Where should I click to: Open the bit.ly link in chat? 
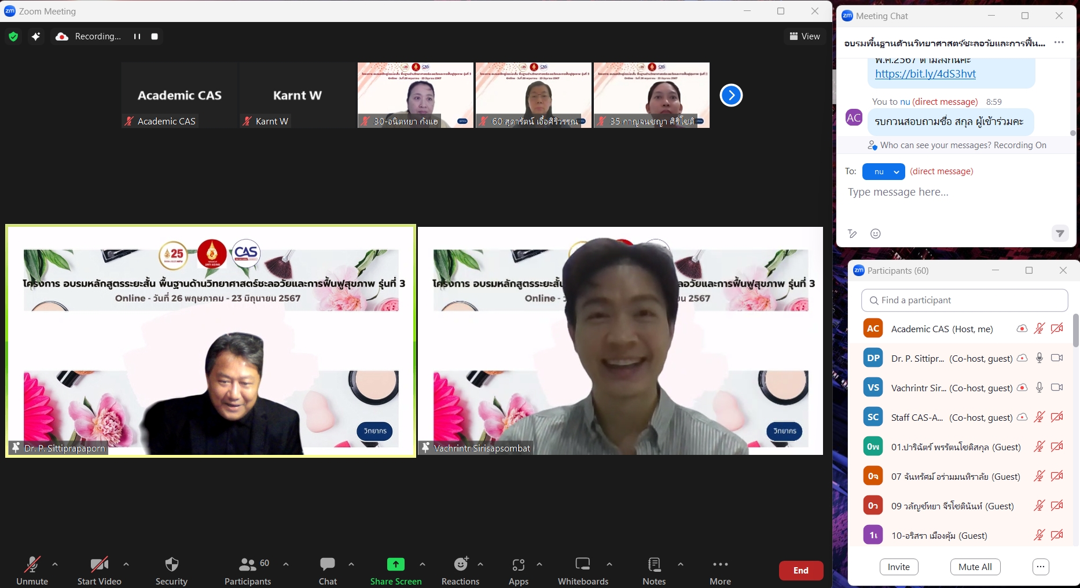click(925, 74)
